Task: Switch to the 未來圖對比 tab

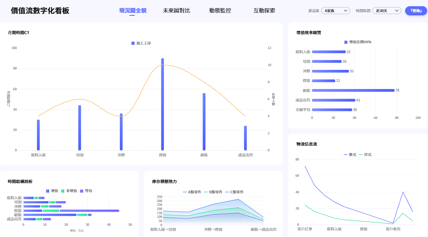Action: 176,11
